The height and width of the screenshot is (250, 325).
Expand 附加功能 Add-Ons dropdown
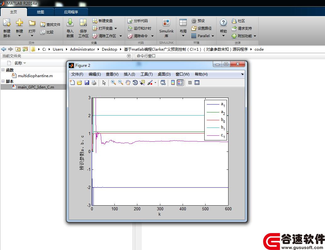(255, 36)
